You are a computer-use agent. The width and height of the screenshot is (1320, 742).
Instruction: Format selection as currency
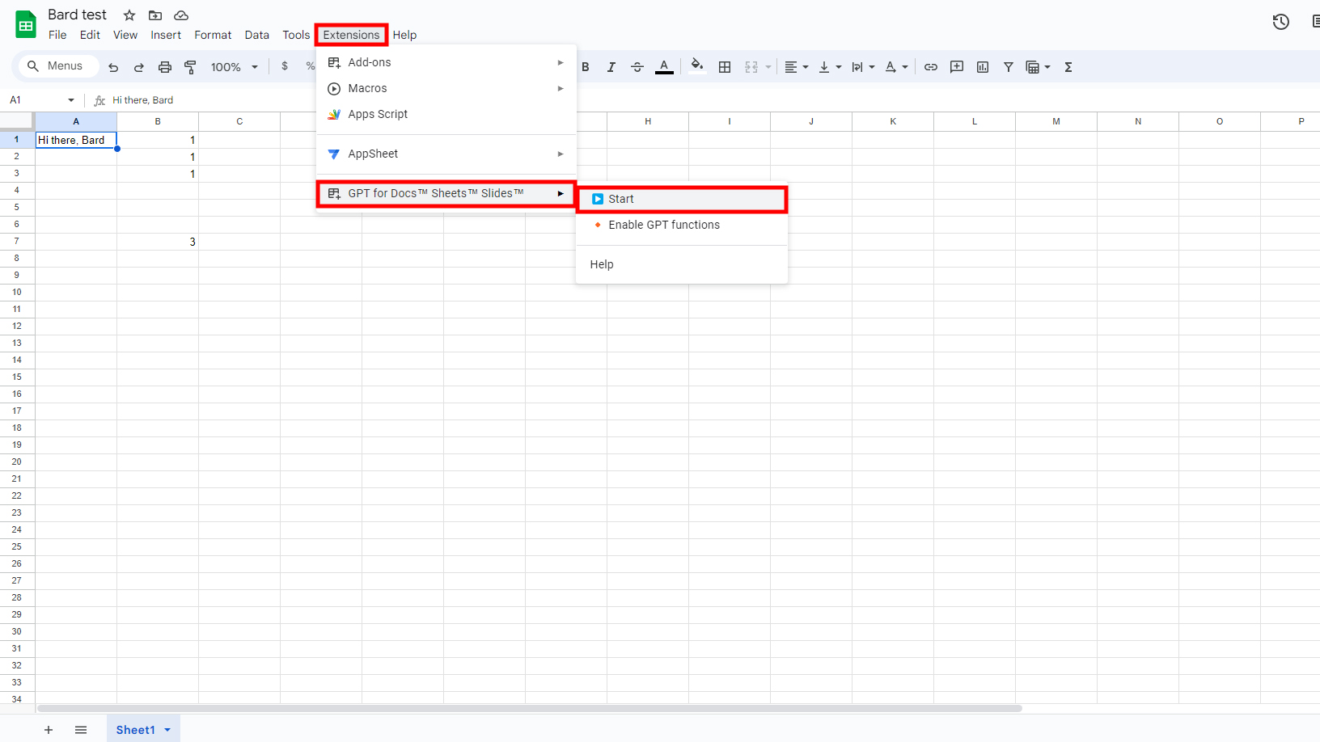tap(285, 66)
